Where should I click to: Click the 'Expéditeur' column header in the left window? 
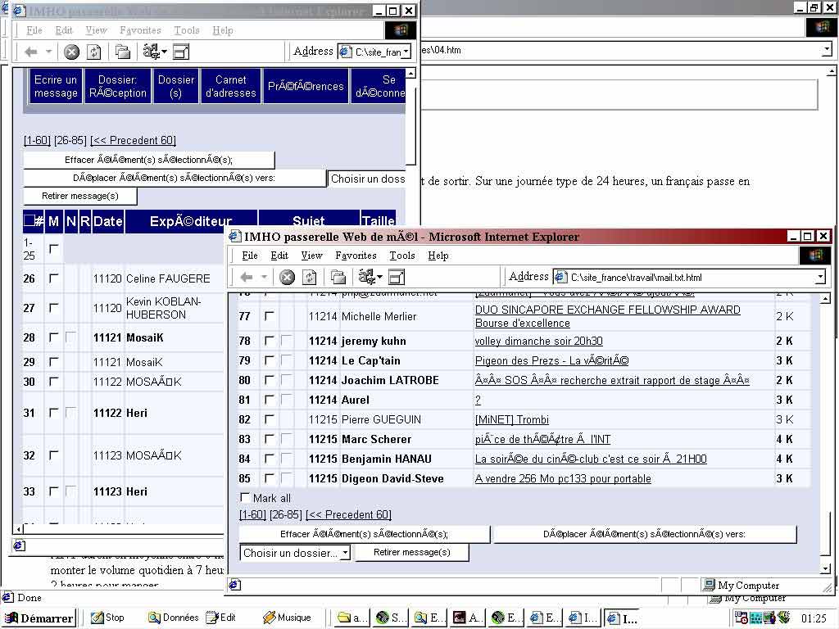[x=191, y=221]
